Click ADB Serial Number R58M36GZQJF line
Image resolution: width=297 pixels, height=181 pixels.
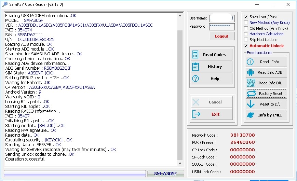tap(38, 68)
